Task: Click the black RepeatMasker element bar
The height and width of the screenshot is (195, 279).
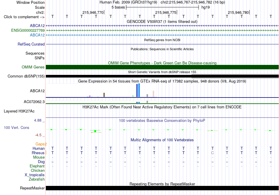Action: [162, 188]
